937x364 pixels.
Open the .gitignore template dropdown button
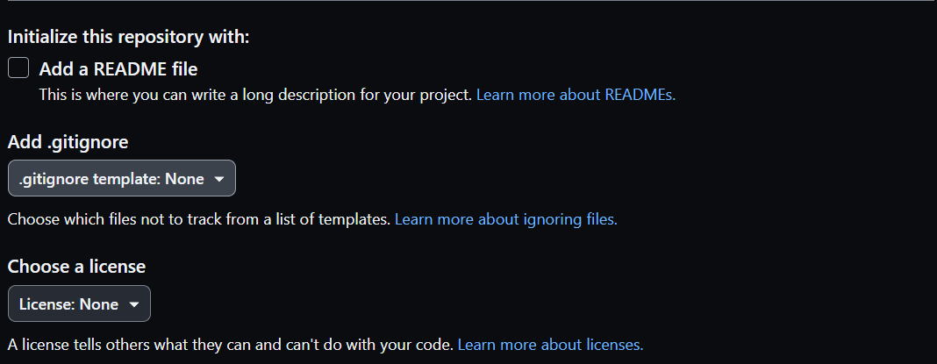click(x=122, y=178)
